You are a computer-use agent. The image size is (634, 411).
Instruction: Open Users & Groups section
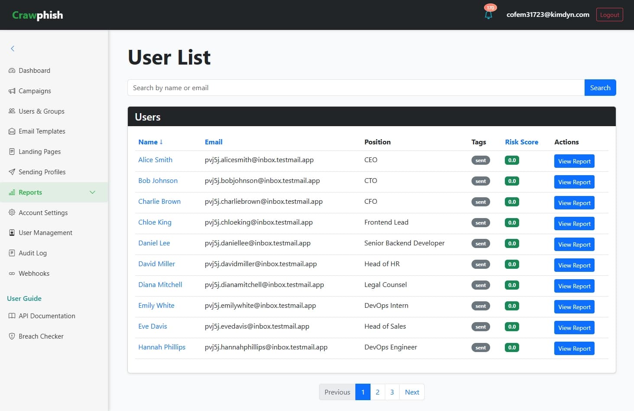41,111
